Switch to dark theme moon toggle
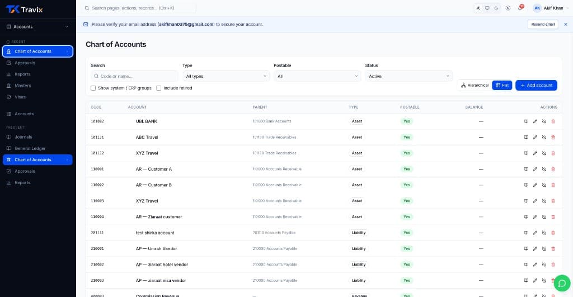This screenshot has width=573, height=297. point(496,8)
